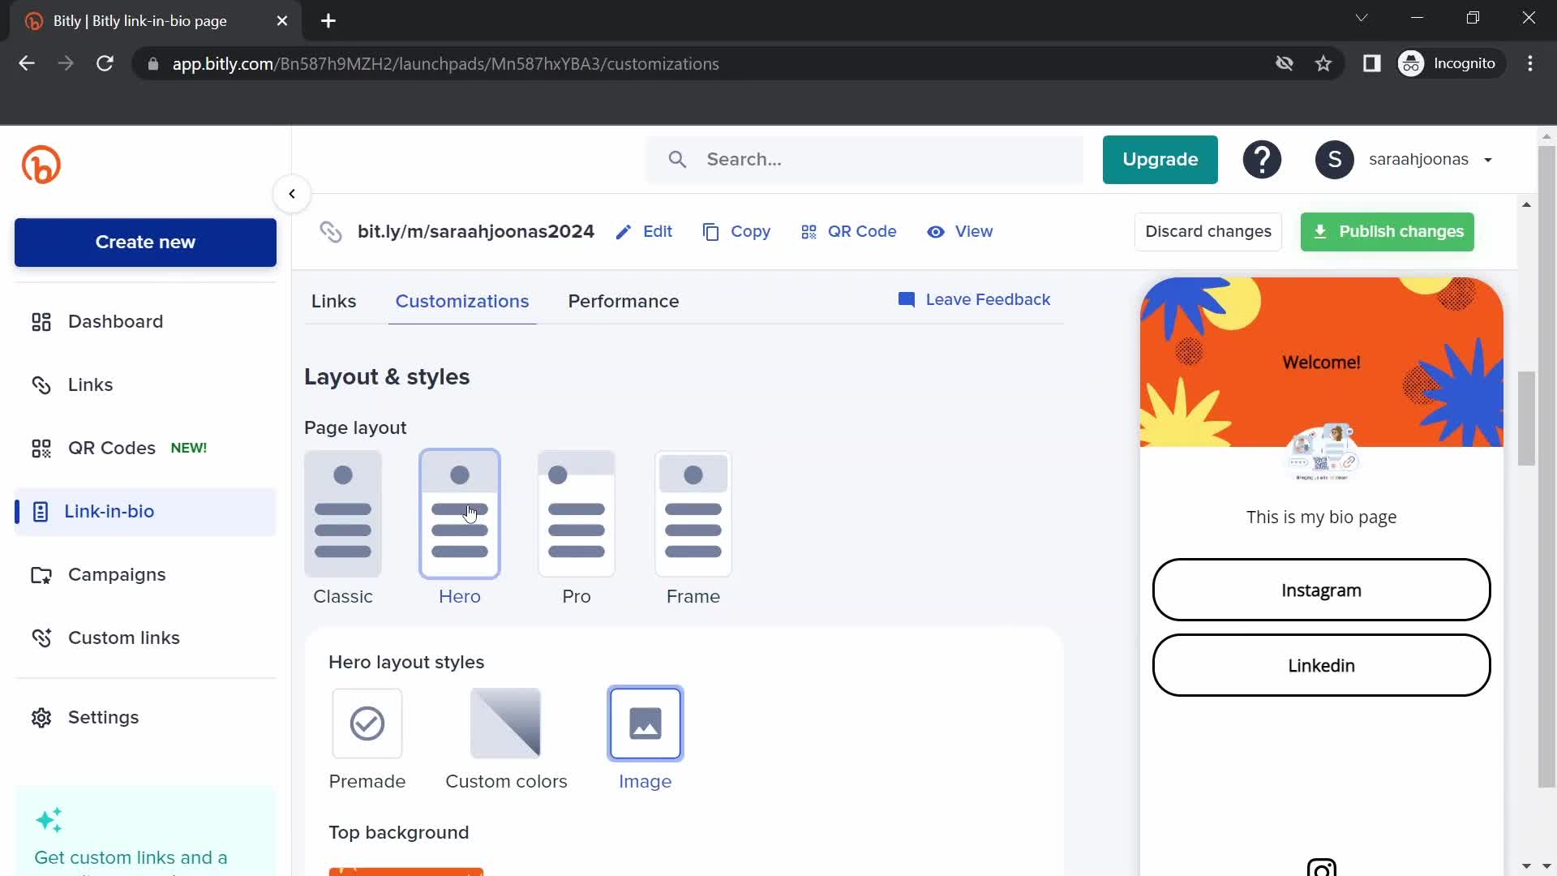Click the S user avatar
The image size is (1557, 876).
click(1334, 159)
